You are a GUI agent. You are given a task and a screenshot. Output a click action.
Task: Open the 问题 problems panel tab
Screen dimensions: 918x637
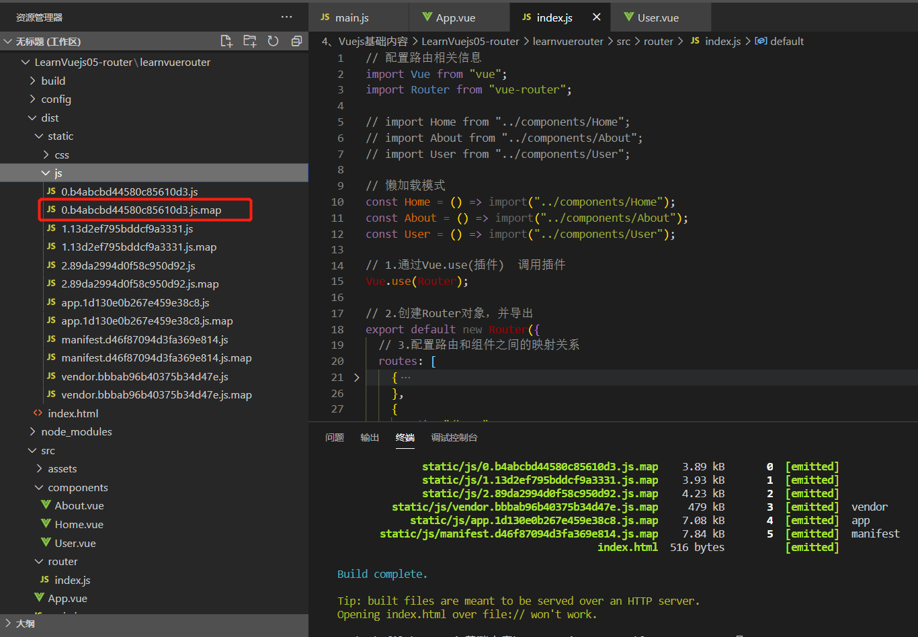click(335, 437)
